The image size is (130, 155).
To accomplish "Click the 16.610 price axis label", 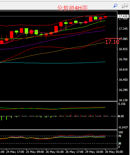I will tap(123, 70).
